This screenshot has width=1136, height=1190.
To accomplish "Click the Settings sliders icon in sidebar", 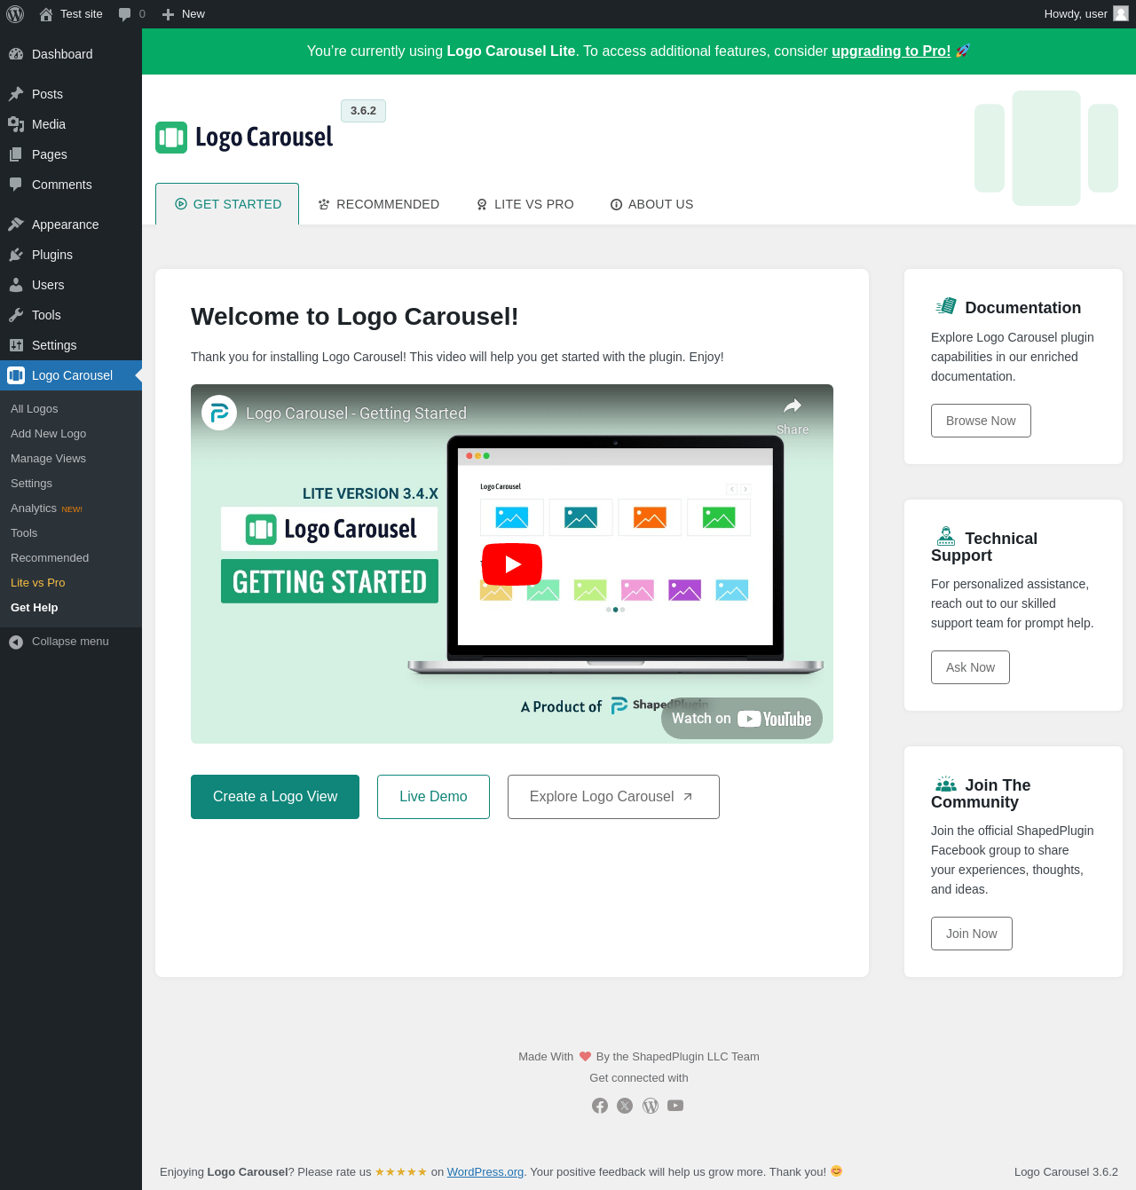I will pyautogui.click(x=16, y=345).
